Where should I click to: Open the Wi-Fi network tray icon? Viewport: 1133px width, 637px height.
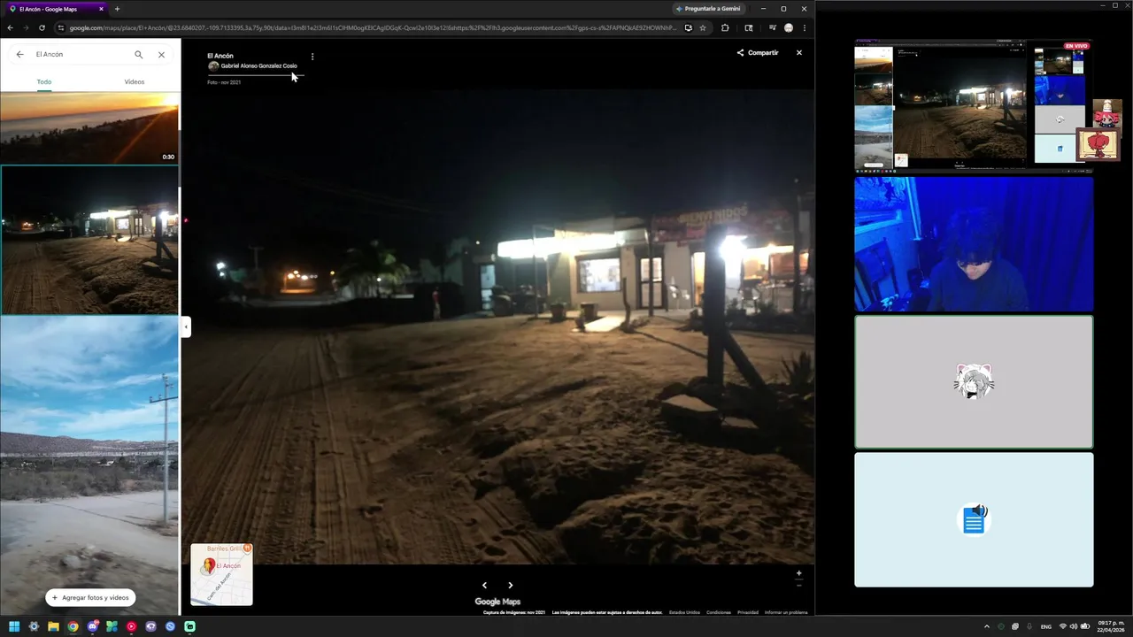pos(1063,626)
